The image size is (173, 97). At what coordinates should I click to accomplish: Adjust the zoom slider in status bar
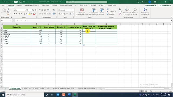[x=161, y=91]
